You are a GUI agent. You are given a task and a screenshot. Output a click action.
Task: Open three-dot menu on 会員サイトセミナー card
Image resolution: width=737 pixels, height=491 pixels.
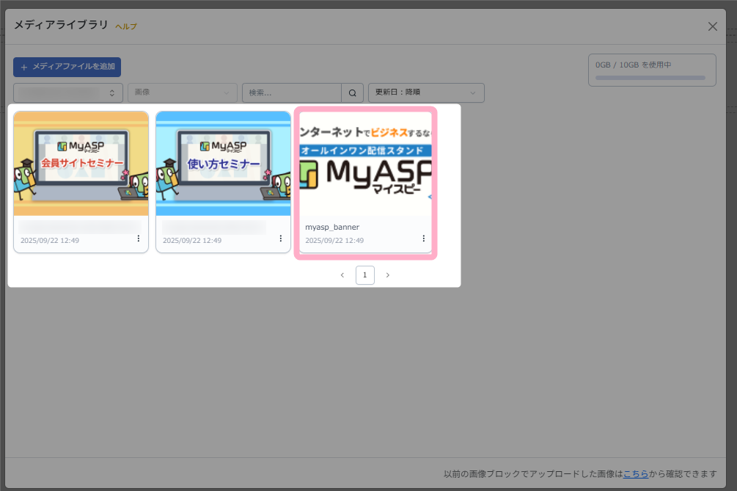click(x=139, y=239)
